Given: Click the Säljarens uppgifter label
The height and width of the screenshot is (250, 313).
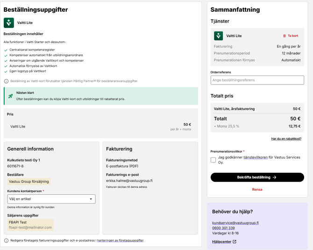Looking at the screenshot, I should click(x=23, y=215).
